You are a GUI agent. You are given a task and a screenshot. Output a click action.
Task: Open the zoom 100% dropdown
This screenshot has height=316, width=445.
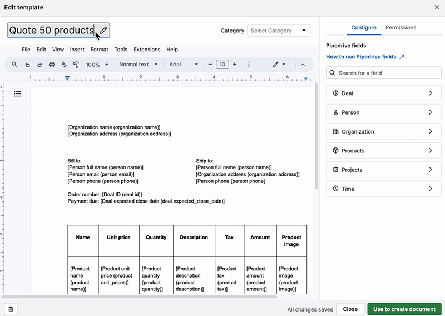click(97, 65)
